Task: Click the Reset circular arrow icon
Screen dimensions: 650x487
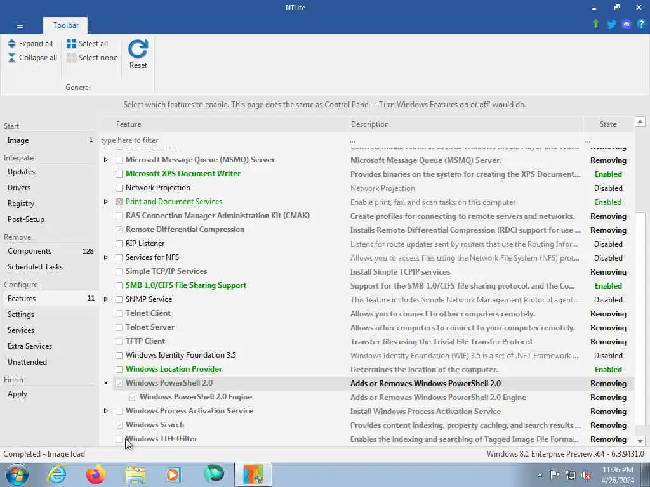Action: (138, 49)
